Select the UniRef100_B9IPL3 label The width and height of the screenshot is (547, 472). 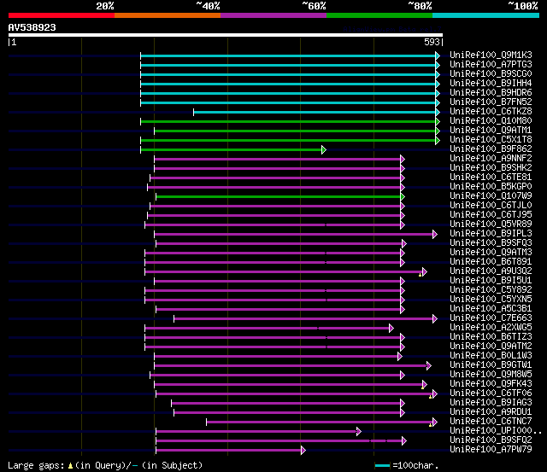tap(491, 234)
